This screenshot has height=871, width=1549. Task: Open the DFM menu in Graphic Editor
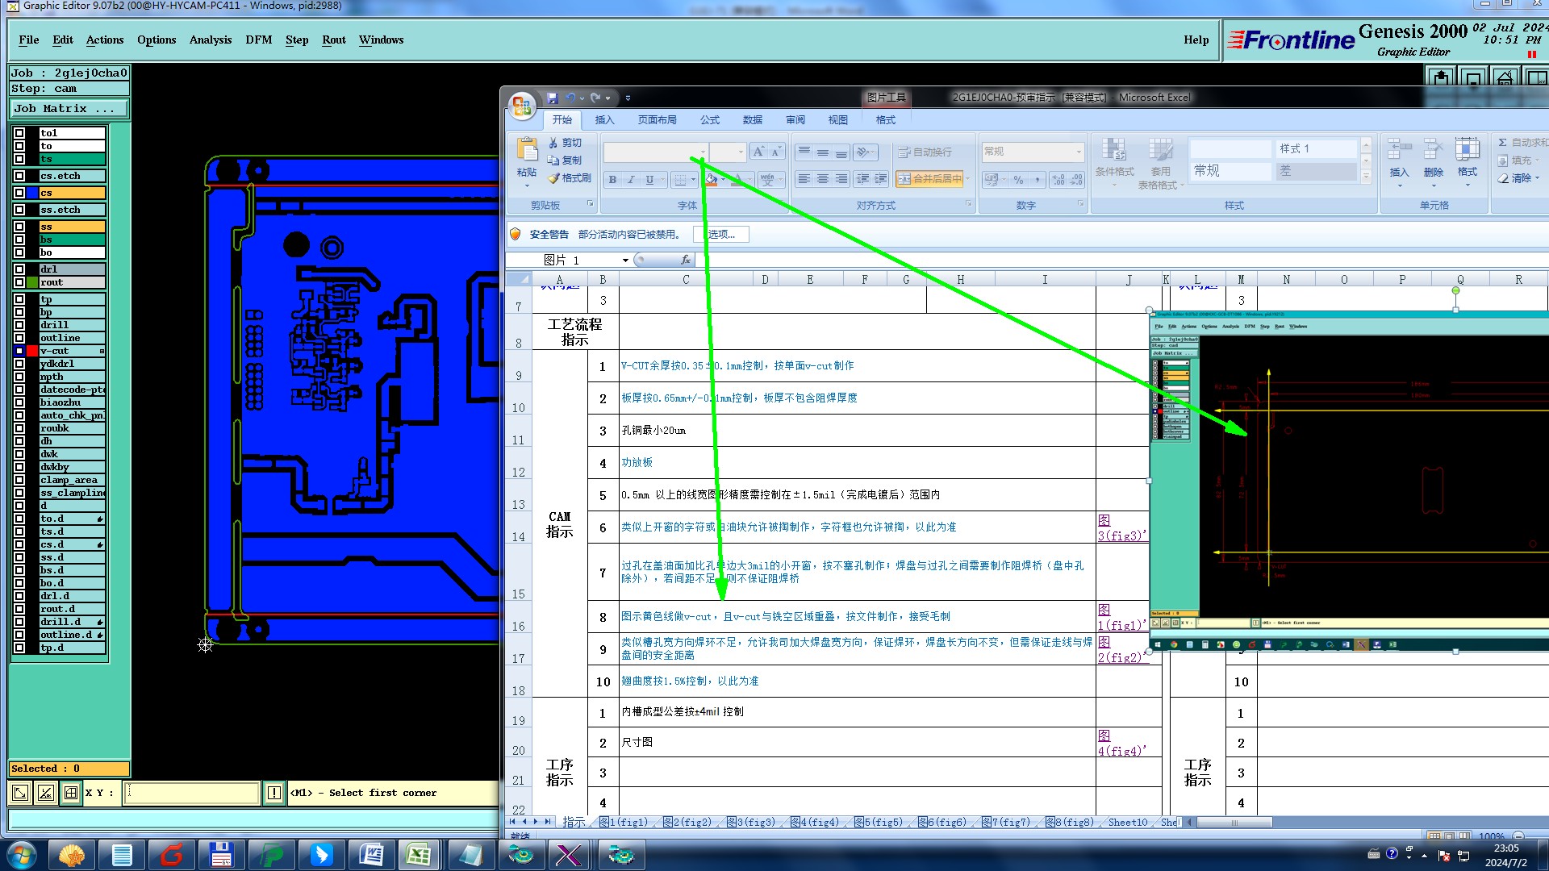coord(258,40)
